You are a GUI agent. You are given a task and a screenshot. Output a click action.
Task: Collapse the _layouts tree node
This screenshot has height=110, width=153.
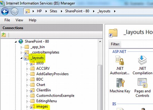pos(21,58)
